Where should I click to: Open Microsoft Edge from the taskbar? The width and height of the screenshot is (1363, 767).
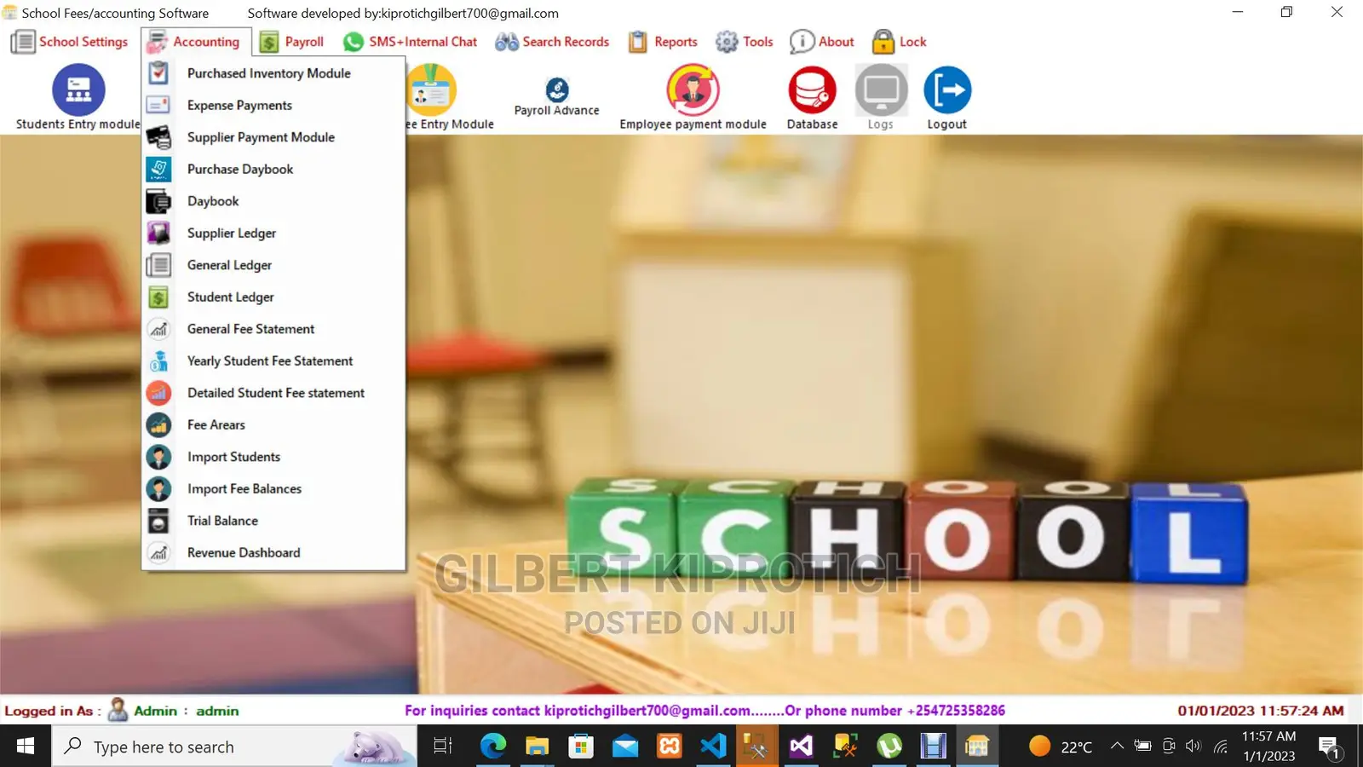(x=492, y=747)
